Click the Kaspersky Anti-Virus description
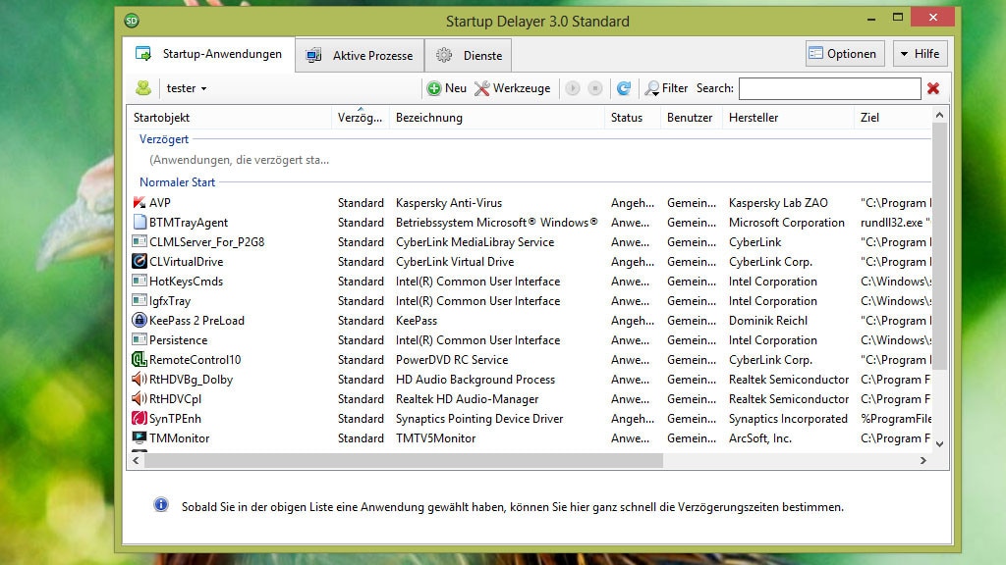Viewport: 1006px width, 565px height. (x=448, y=202)
